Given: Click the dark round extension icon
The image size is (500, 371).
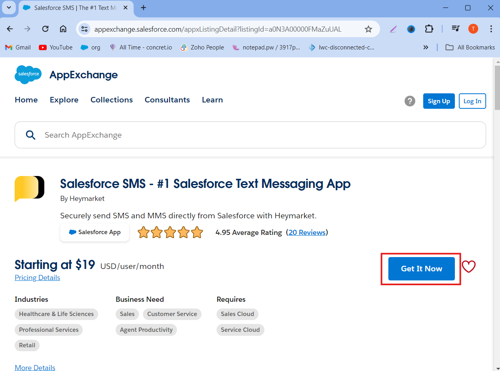Looking at the screenshot, I should point(411,29).
